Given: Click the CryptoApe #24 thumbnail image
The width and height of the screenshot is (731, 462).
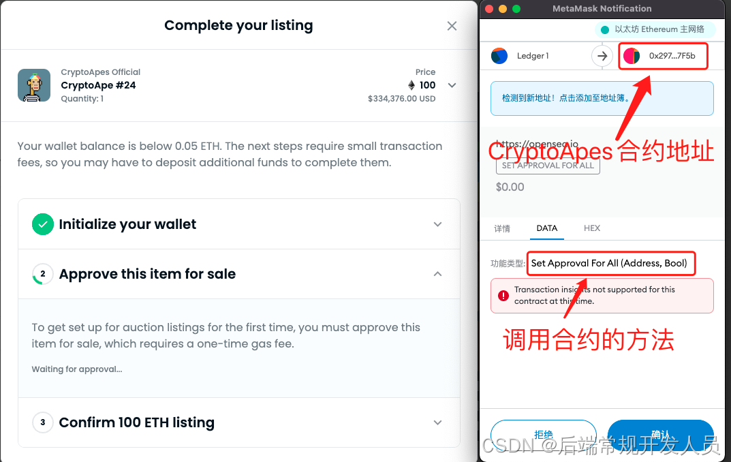Looking at the screenshot, I should click(34, 85).
